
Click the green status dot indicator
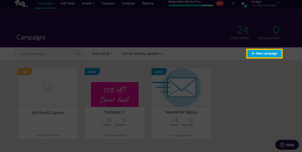click(x=233, y=4)
